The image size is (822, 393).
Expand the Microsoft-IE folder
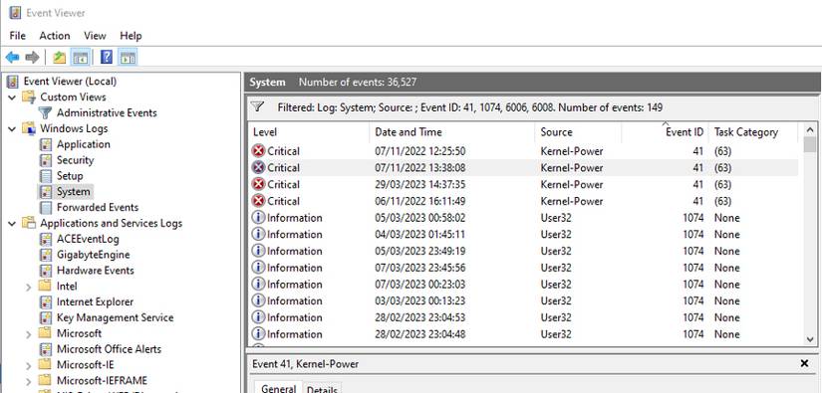29,365
